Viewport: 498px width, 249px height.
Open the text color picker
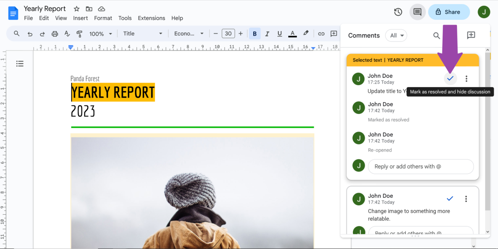click(292, 34)
